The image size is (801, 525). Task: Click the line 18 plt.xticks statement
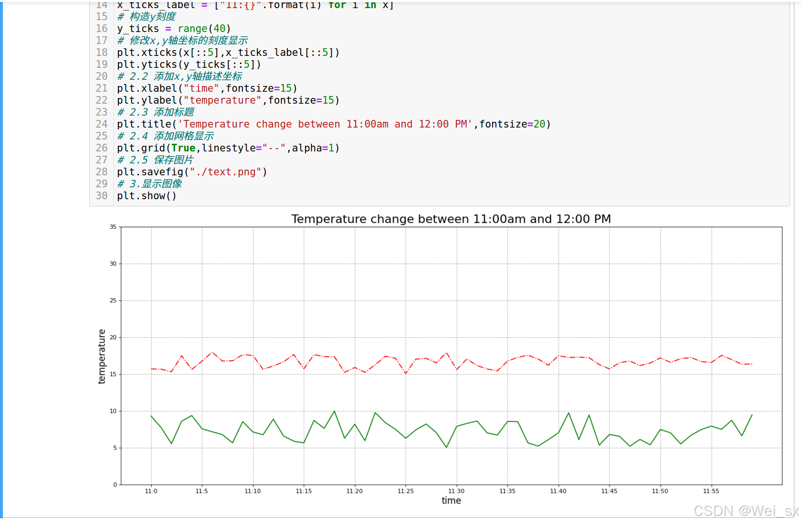[228, 53]
